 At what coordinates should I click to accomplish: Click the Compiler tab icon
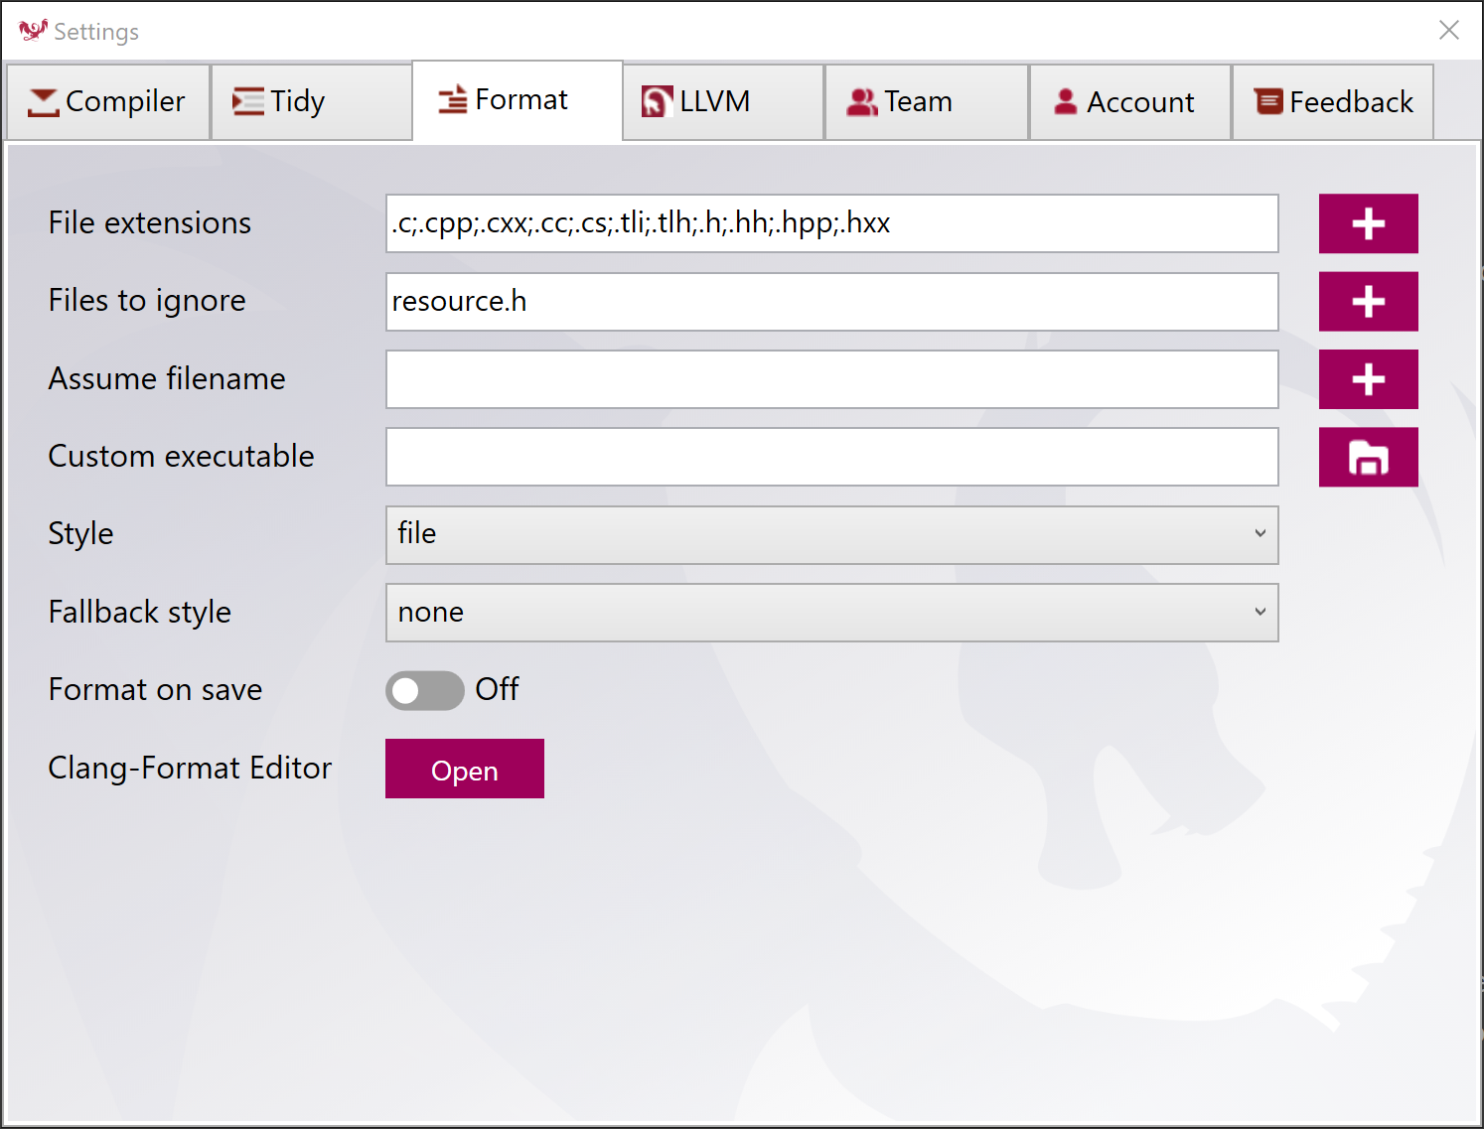pos(44,100)
